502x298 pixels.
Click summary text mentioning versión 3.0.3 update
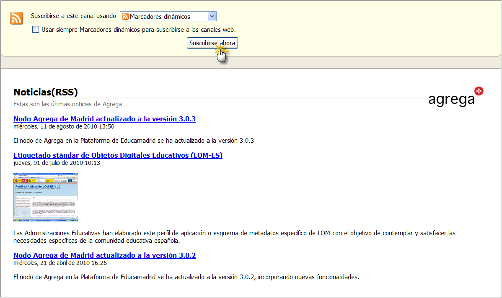coord(134,141)
